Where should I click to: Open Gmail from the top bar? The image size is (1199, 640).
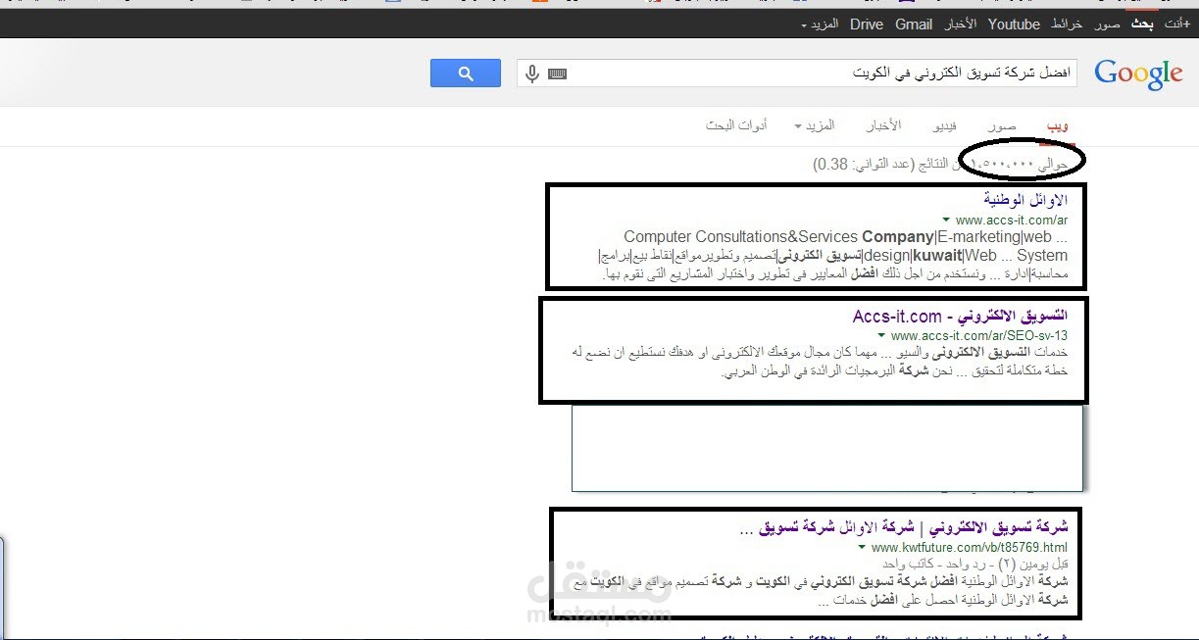(914, 25)
